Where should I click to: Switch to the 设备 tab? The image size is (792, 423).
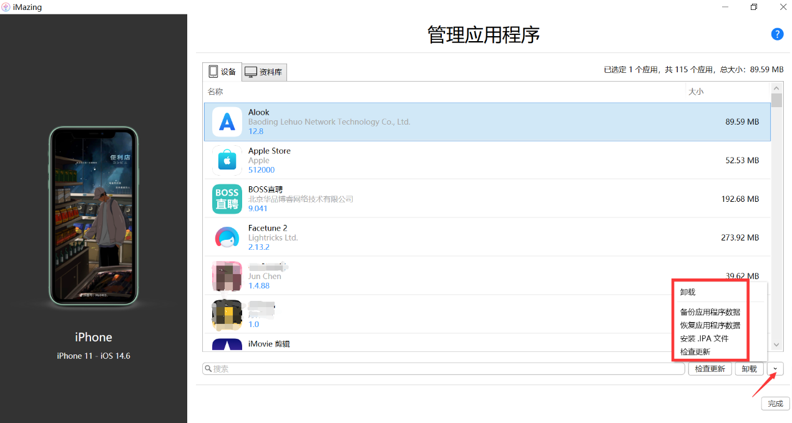tap(222, 72)
